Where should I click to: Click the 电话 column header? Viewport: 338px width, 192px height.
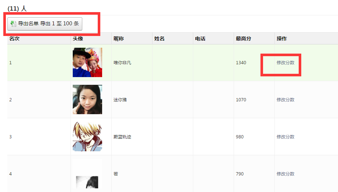coord(200,39)
